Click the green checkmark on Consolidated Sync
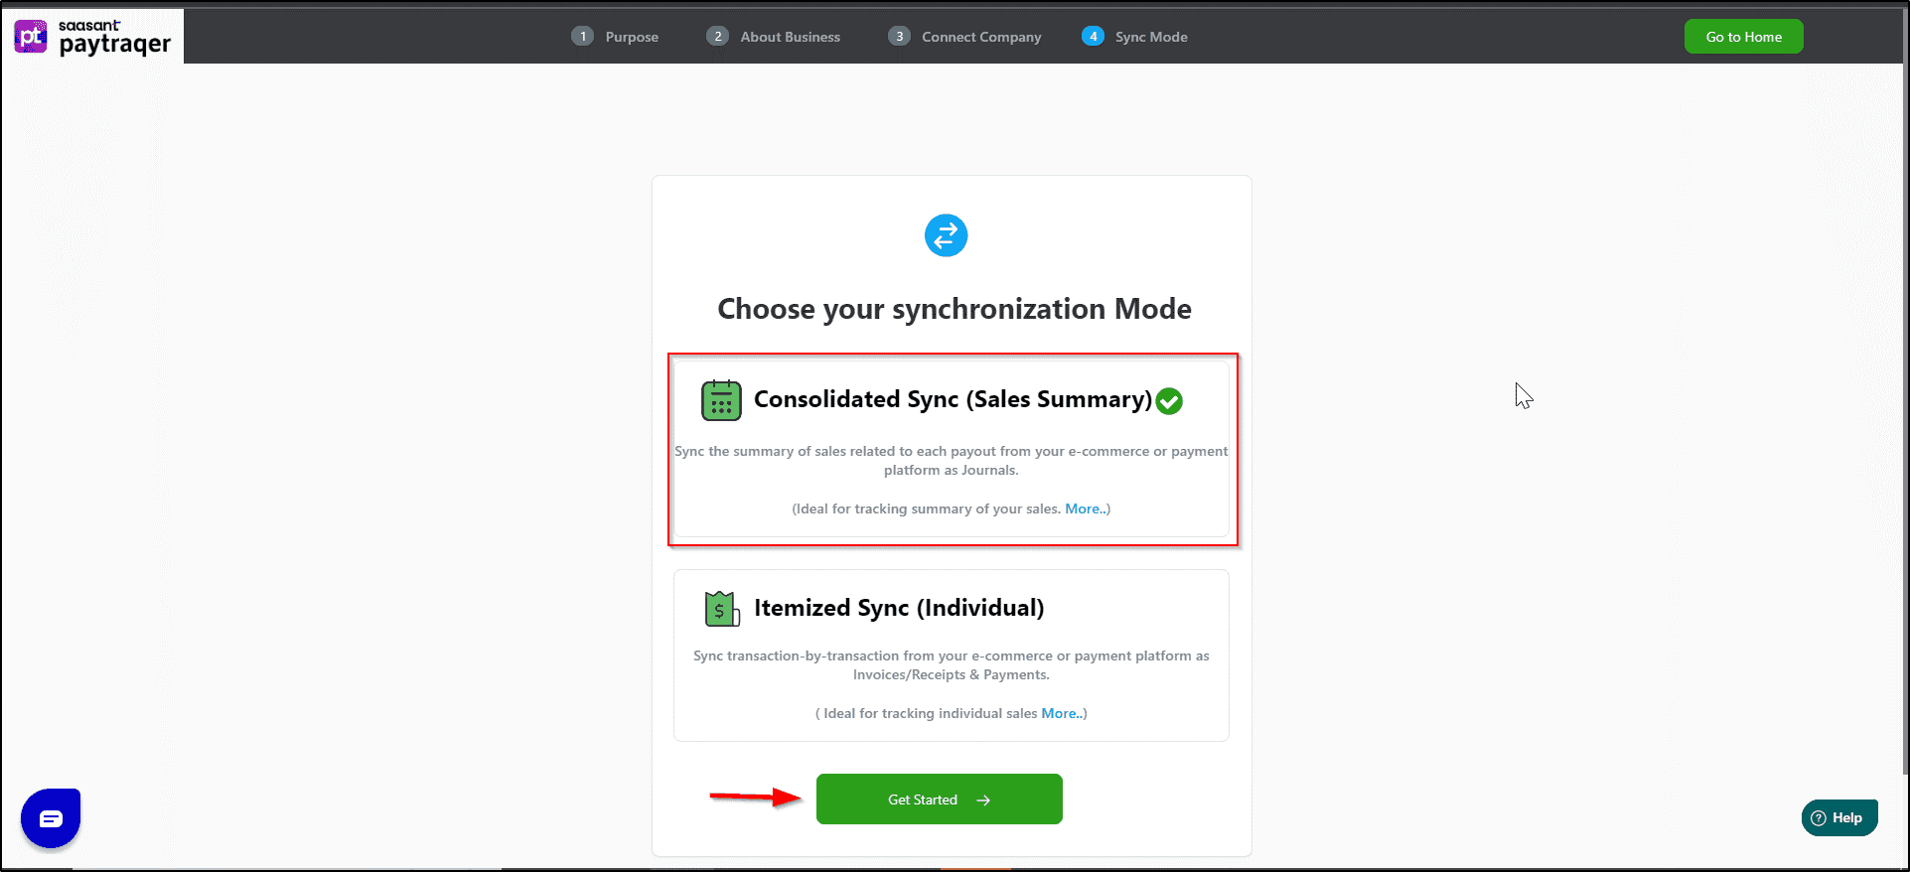1910x872 pixels. [1169, 401]
